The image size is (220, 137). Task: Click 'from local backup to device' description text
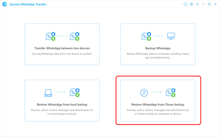pyautogui.click(x=62, y=112)
